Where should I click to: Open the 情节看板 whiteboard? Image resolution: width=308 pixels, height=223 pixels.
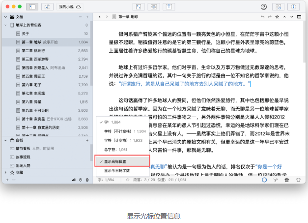pyautogui.click(x=46, y=149)
